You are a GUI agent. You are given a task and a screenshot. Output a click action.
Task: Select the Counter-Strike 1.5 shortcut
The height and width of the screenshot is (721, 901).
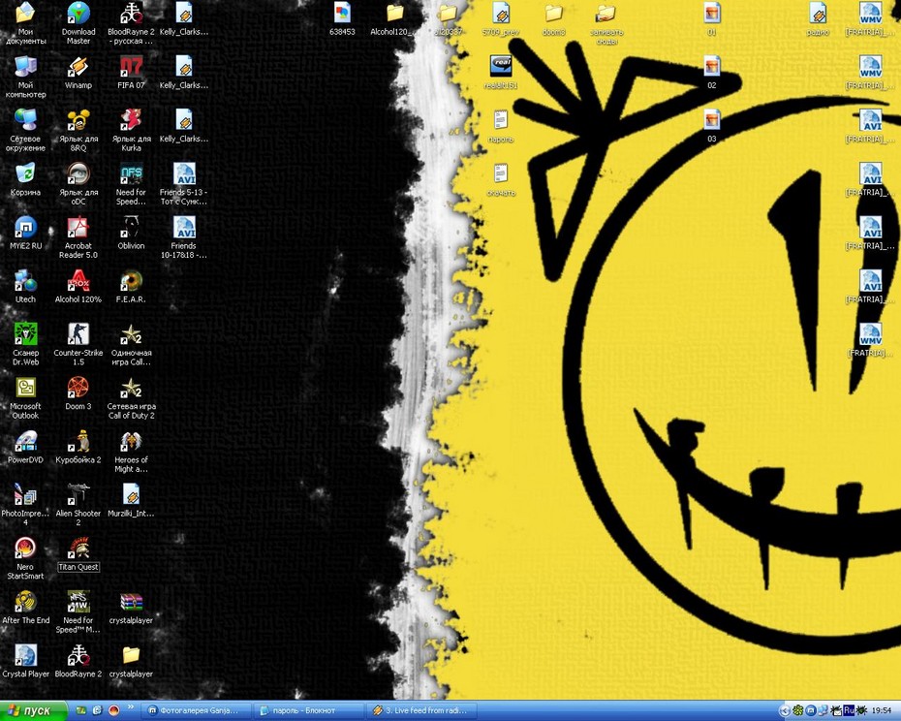click(x=78, y=344)
